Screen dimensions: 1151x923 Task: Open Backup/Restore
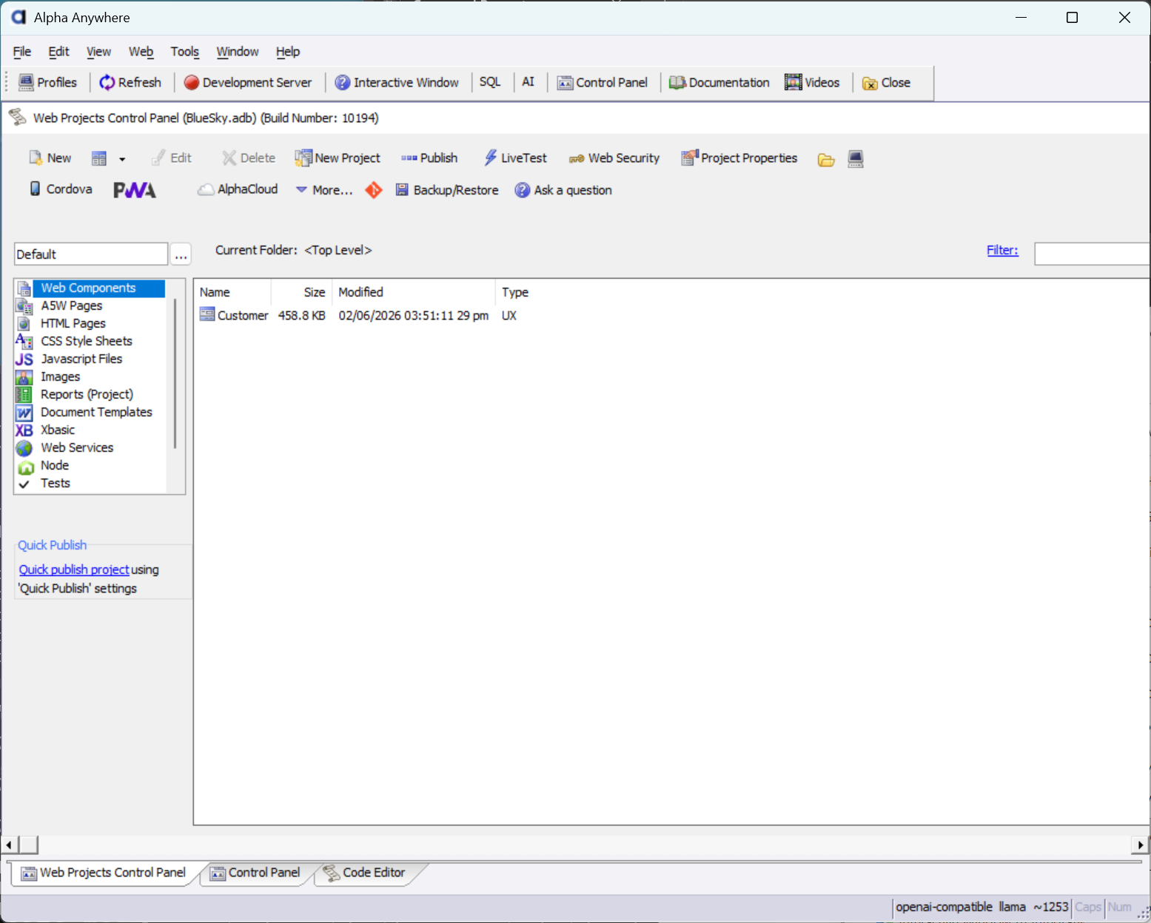coord(447,190)
